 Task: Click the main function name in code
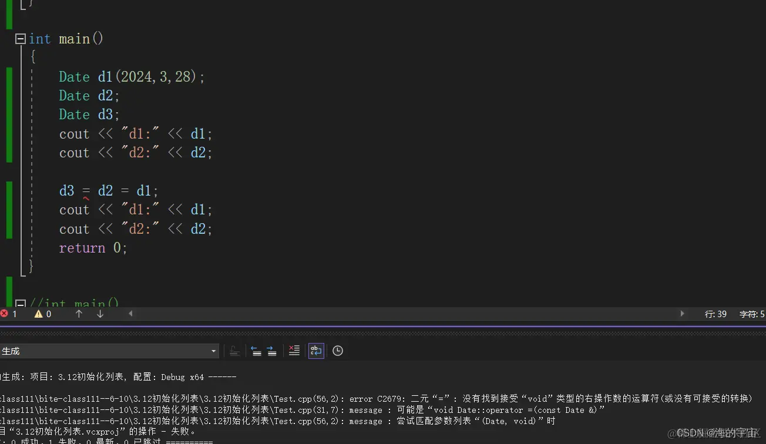pos(75,39)
